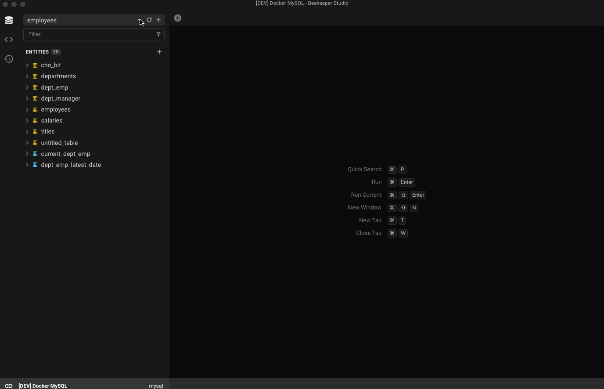Click the mysql label in status bar

[156, 386]
